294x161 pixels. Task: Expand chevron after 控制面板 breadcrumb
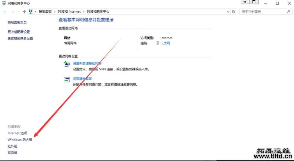pyautogui.click(x=55, y=12)
